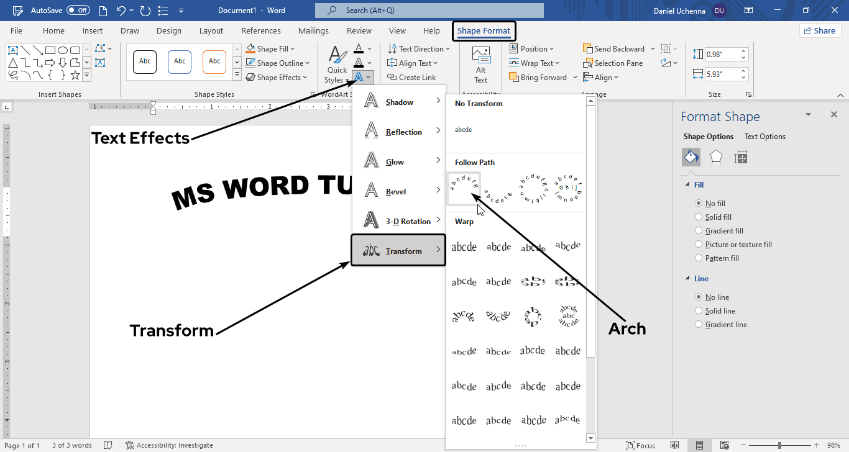849x452 pixels.
Task: Open the Effects pentagon icon in Format Shape
Action: click(x=716, y=157)
